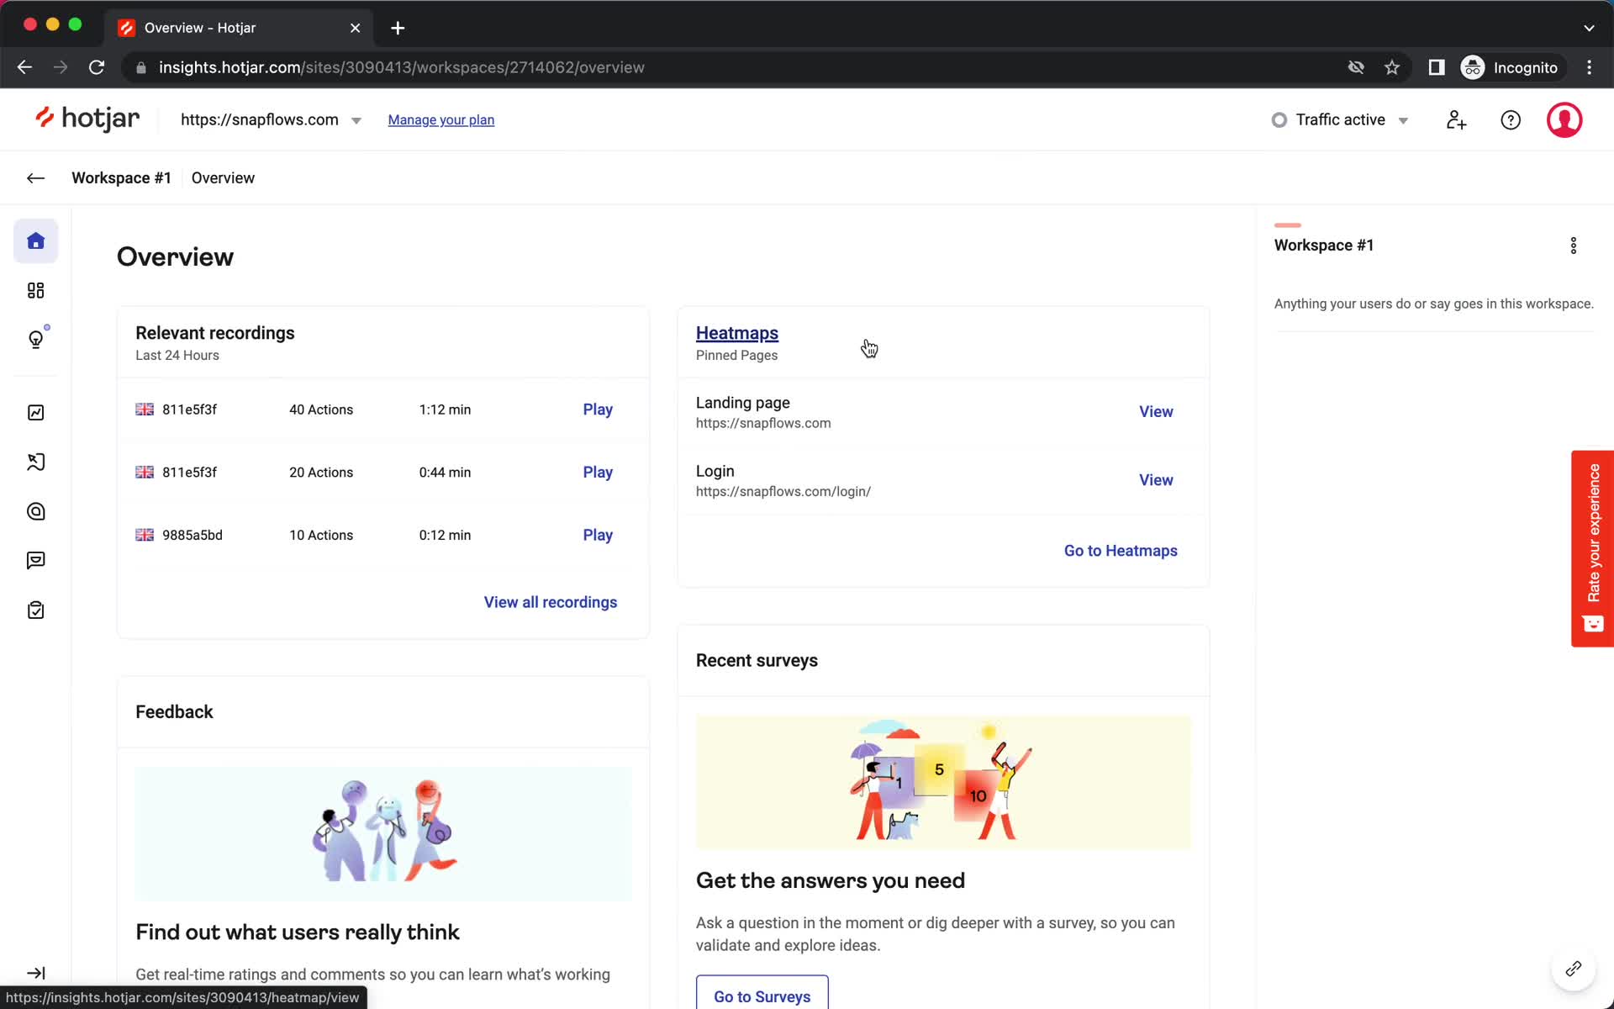
Task: Click the Incognito profile button
Action: (x=1512, y=67)
